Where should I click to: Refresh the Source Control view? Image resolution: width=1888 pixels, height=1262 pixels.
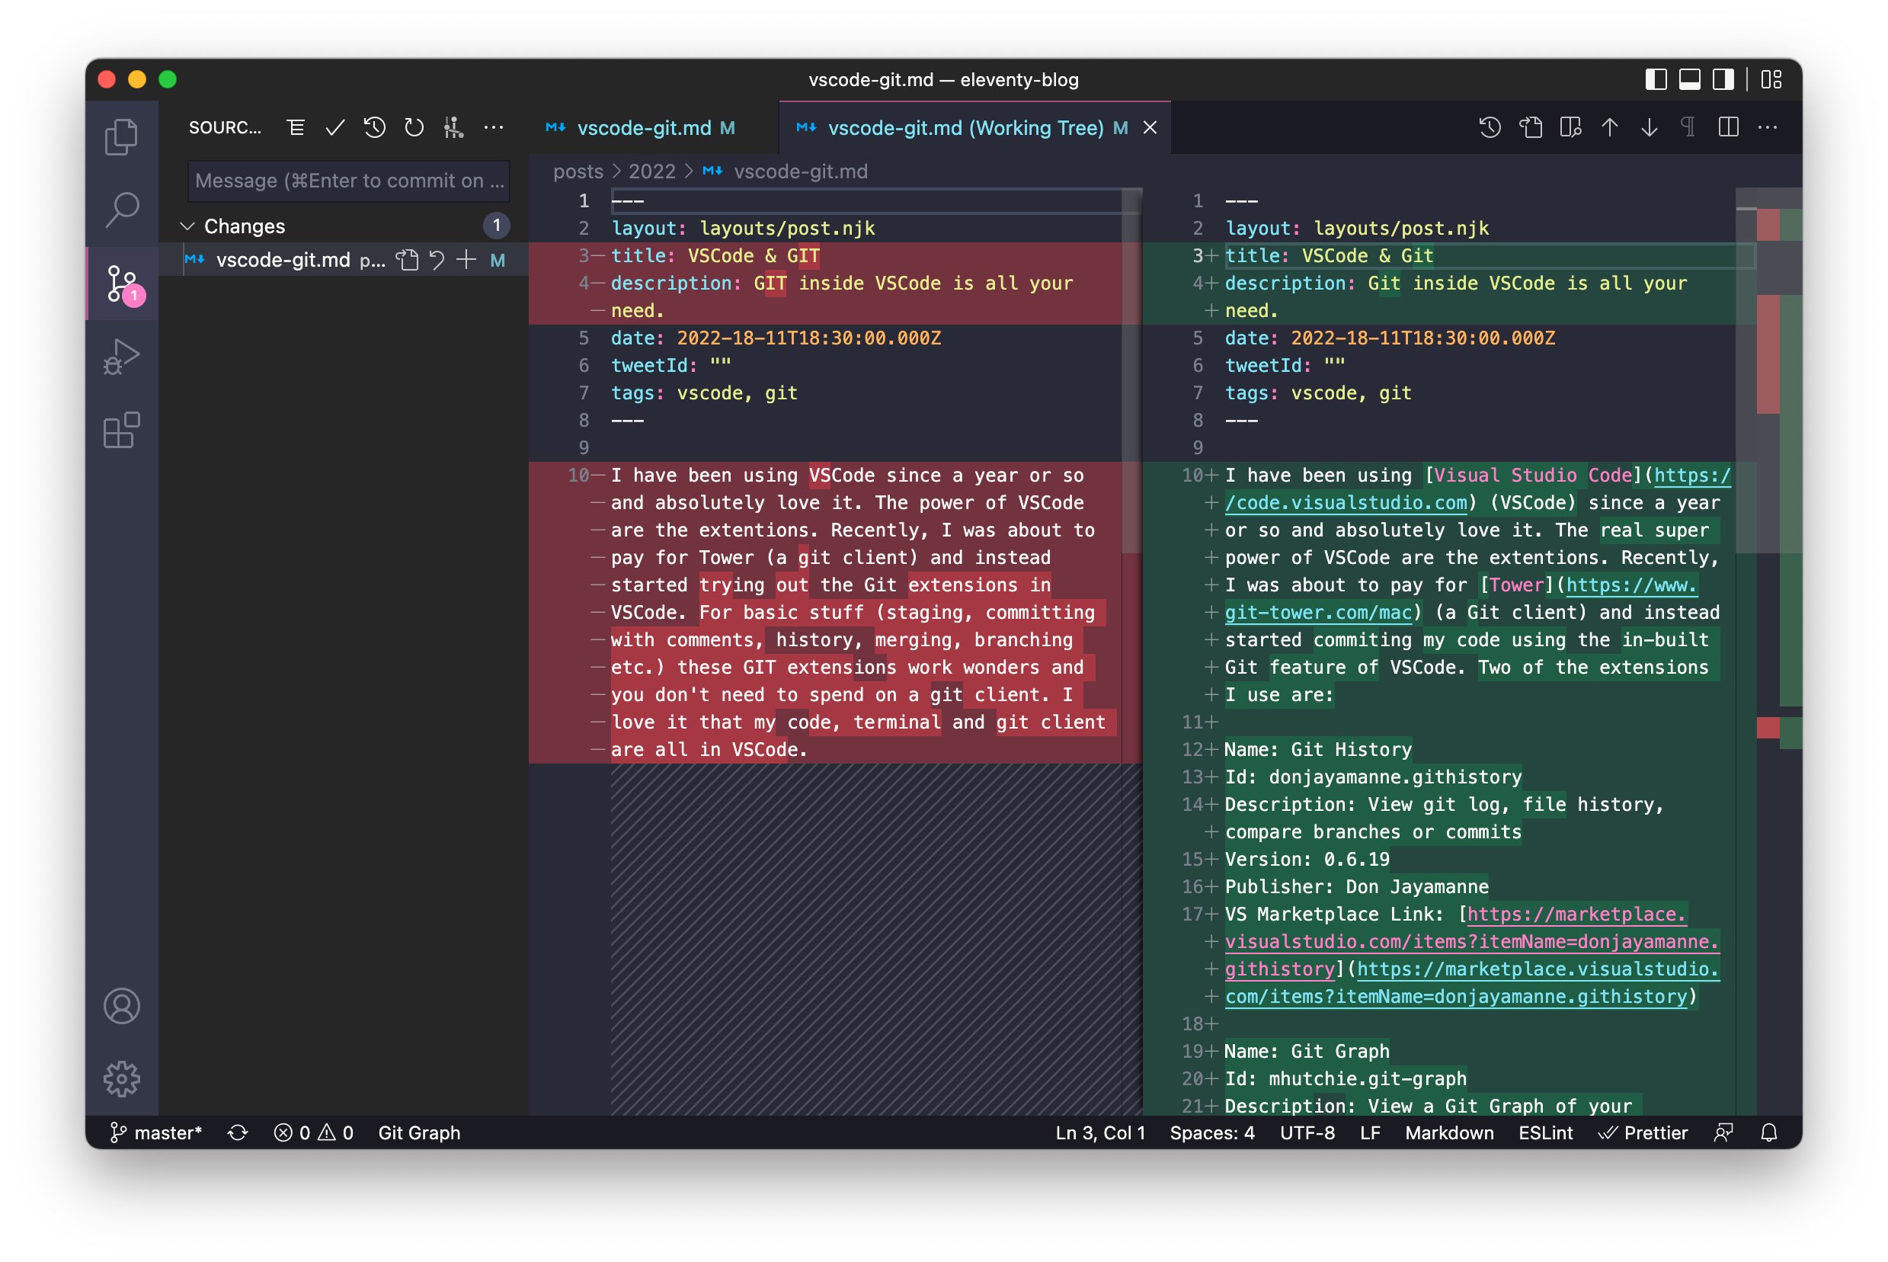[x=414, y=127]
